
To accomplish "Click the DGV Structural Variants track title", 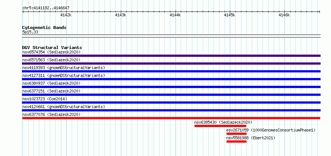I will pyautogui.click(x=52, y=48).
